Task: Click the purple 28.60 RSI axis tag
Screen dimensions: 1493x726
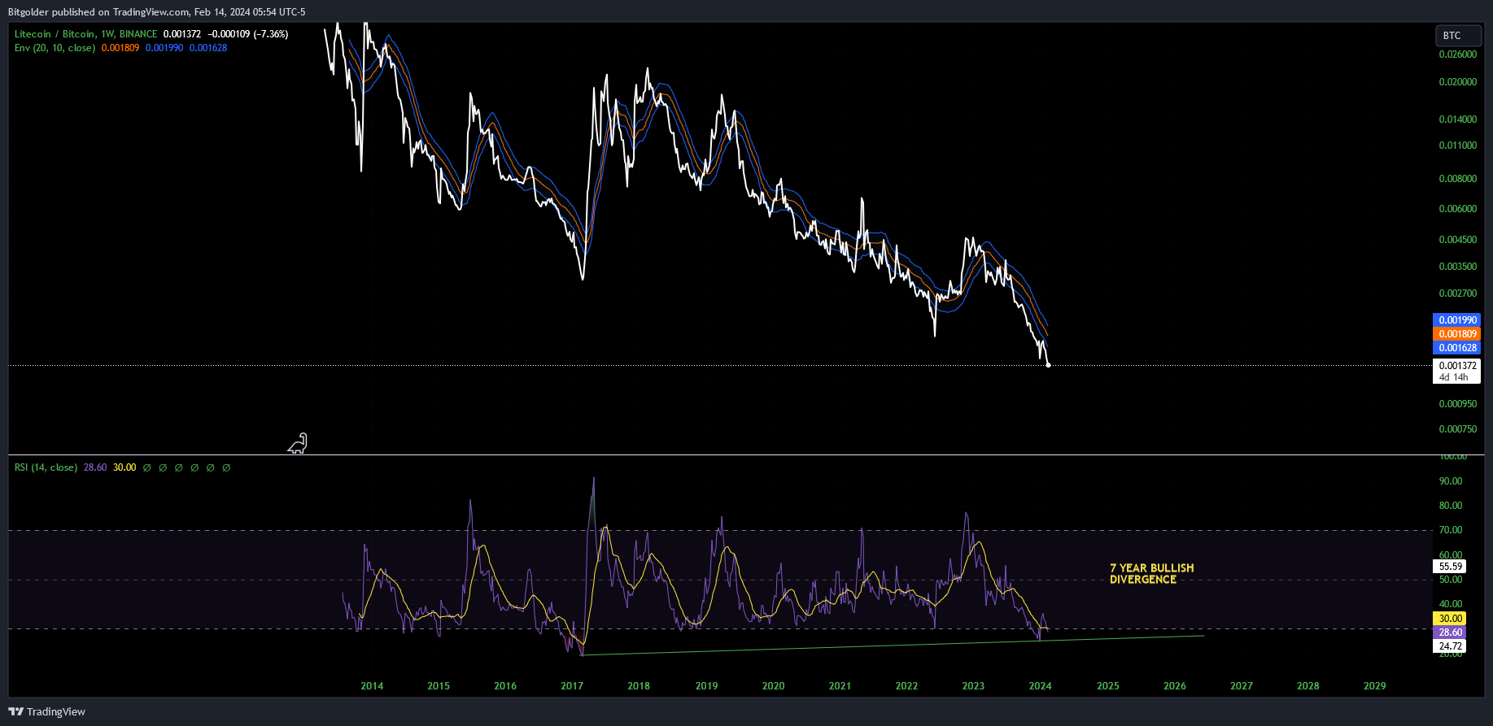Action: click(x=1451, y=633)
